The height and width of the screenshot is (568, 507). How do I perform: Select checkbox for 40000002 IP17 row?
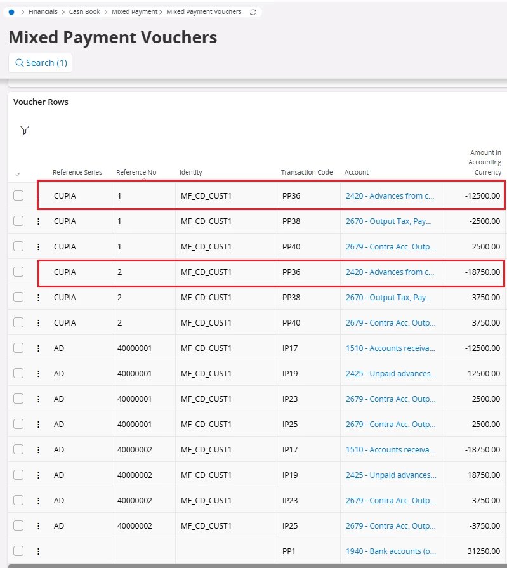point(18,449)
